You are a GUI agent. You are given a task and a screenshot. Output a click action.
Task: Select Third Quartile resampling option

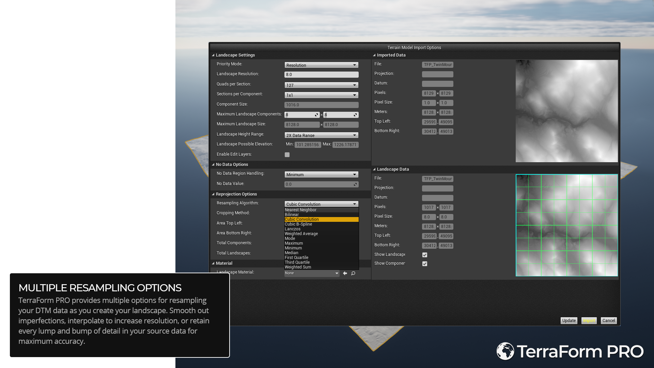pos(322,262)
